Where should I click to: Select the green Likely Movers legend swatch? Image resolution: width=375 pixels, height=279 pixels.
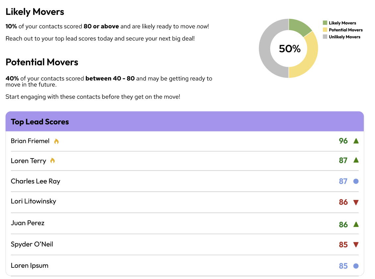325,23
